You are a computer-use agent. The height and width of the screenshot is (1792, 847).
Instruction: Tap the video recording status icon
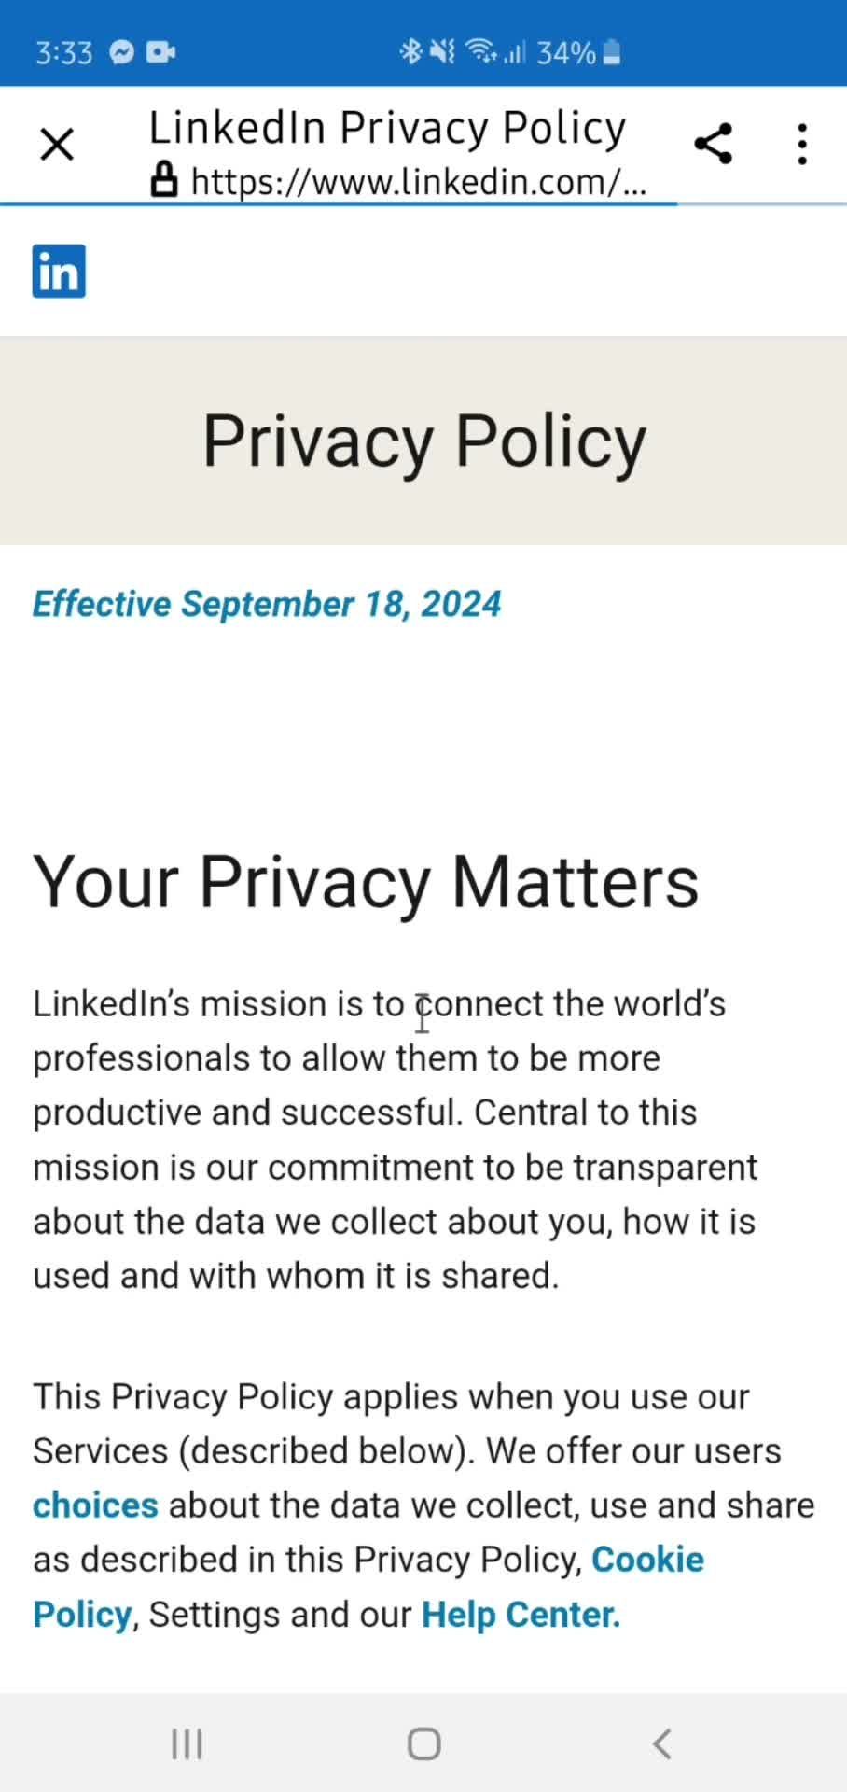click(160, 52)
